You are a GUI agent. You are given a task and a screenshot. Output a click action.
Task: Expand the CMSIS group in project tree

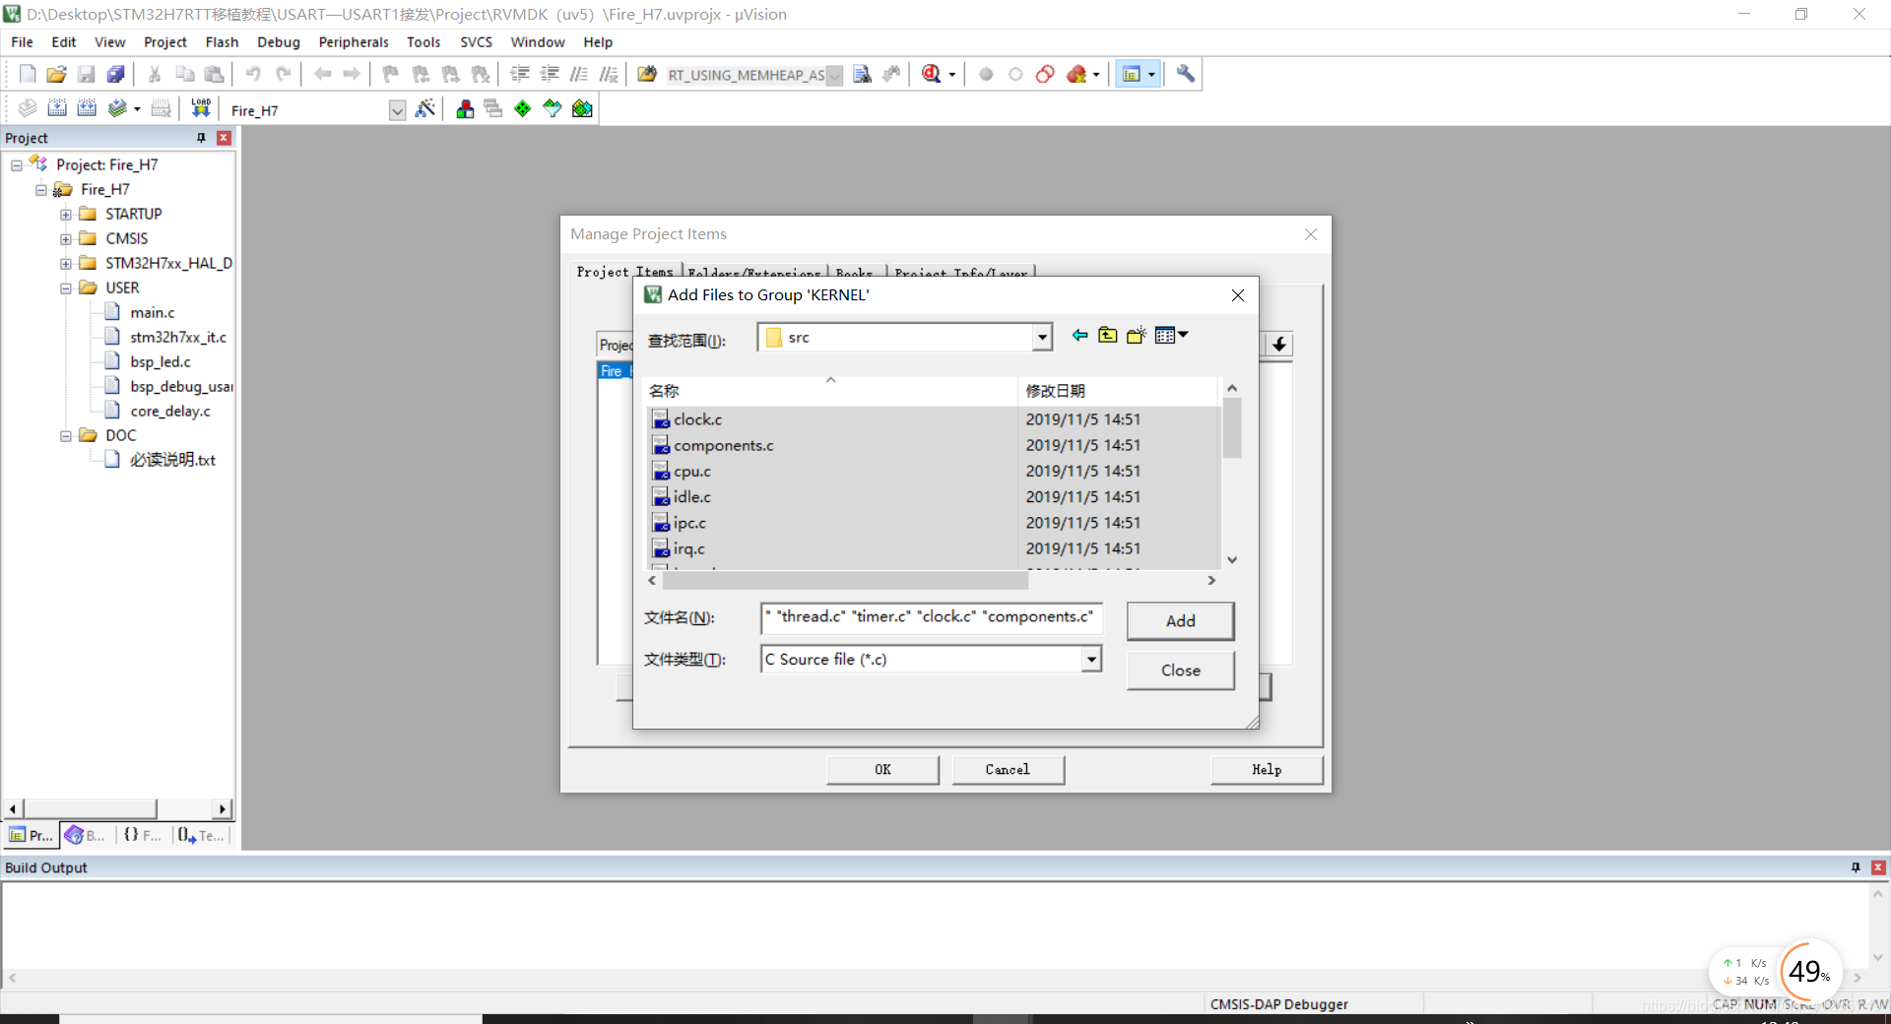tap(66, 238)
